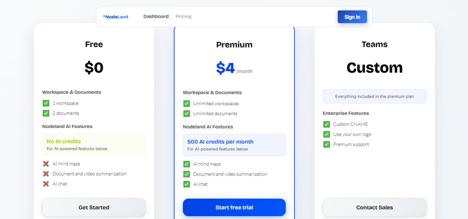This screenshot has width=468, height=219.
Task: Click the Contact Sales button
Action: pyautogui.click(x=374, y=208)
